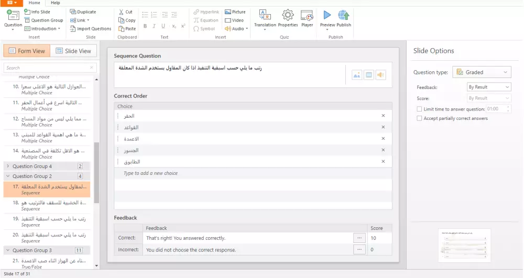The height and width of the screenshot is (278, 524).
Task: Switch to the Help tab
Action: point(56,3)
